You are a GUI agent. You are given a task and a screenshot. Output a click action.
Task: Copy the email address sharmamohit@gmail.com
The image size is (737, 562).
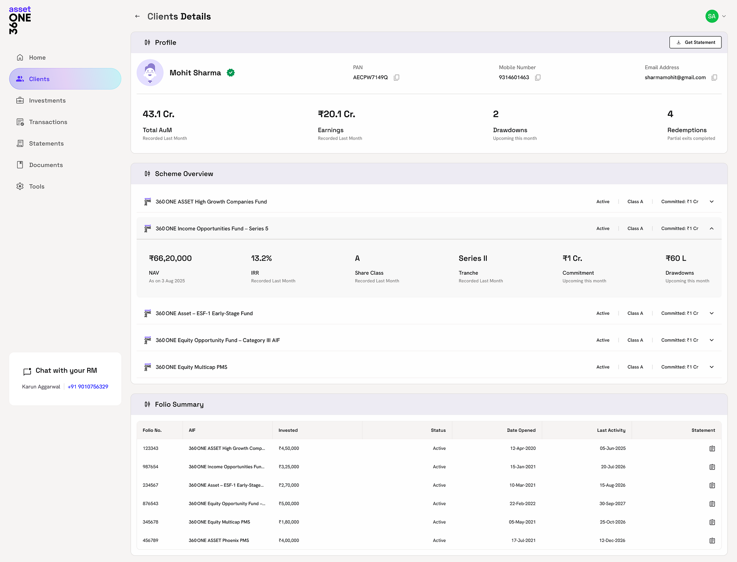[x=714, y=78]
